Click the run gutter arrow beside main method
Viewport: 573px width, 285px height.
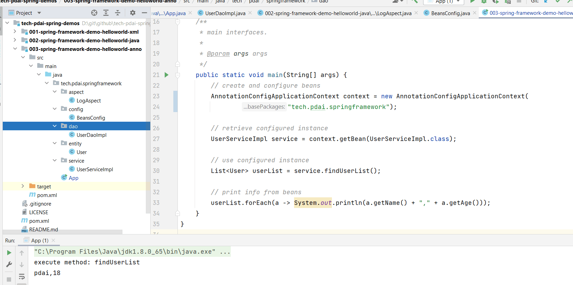click(166, 75)
